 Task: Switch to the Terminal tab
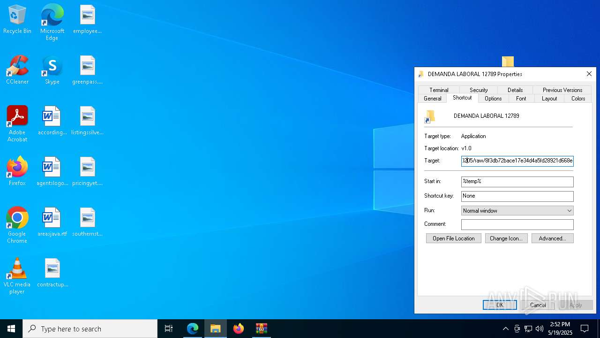439,90
